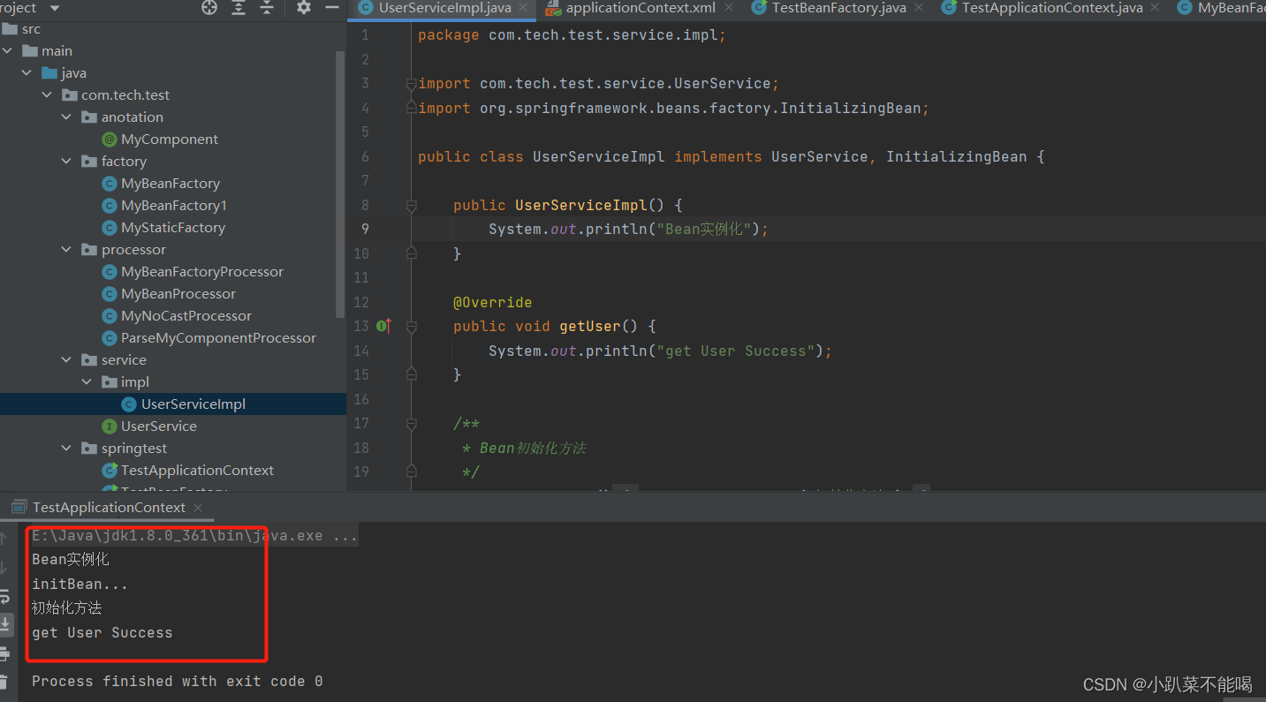Hide Project tool window with minus button

click(331, 8)
